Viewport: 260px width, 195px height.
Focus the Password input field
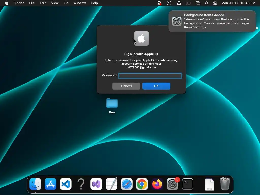[x=150, y=76]
